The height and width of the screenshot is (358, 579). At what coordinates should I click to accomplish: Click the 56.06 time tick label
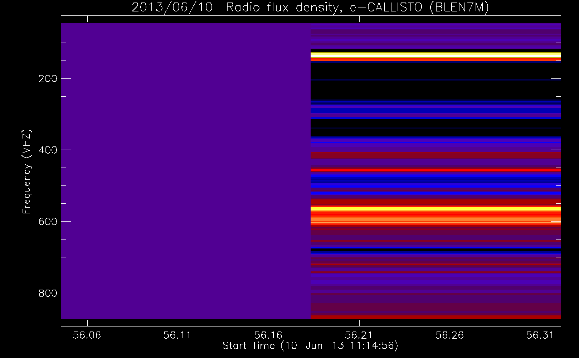coord(87,335)
